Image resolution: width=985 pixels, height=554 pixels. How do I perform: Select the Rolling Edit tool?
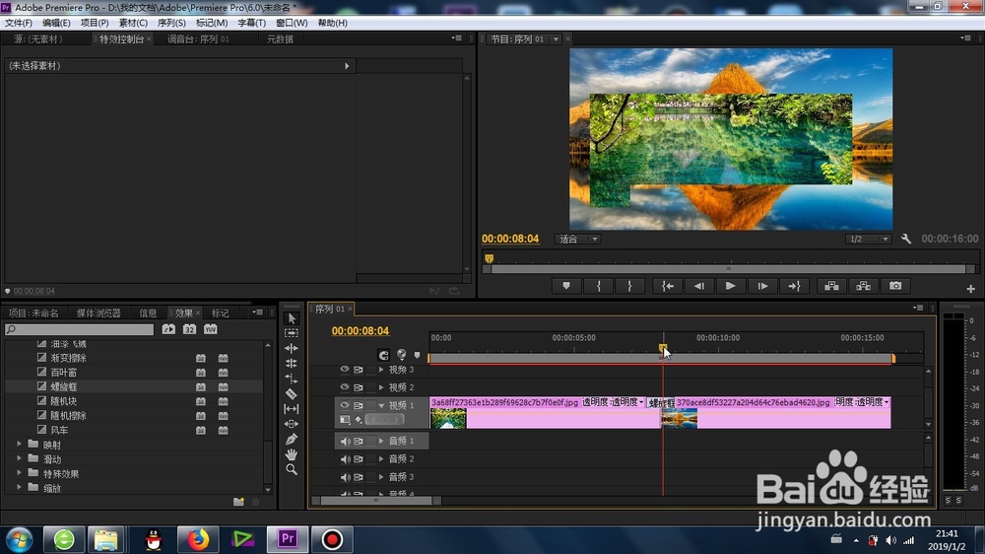point(291,364)
